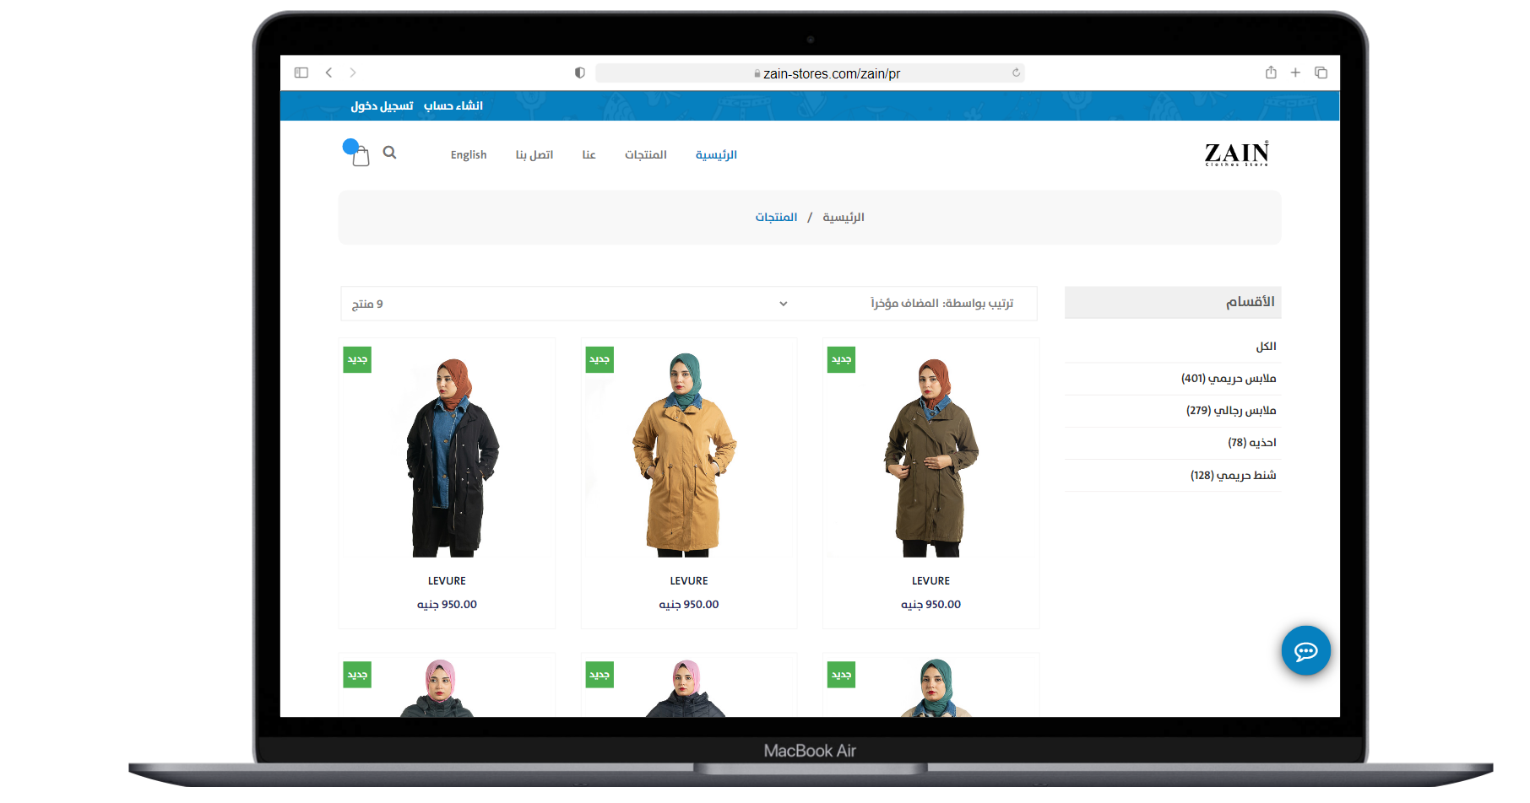The height and width of the screenshot is (803, 1530).
Task: Click the 9 منتج product count
Action: pos(367,304)
